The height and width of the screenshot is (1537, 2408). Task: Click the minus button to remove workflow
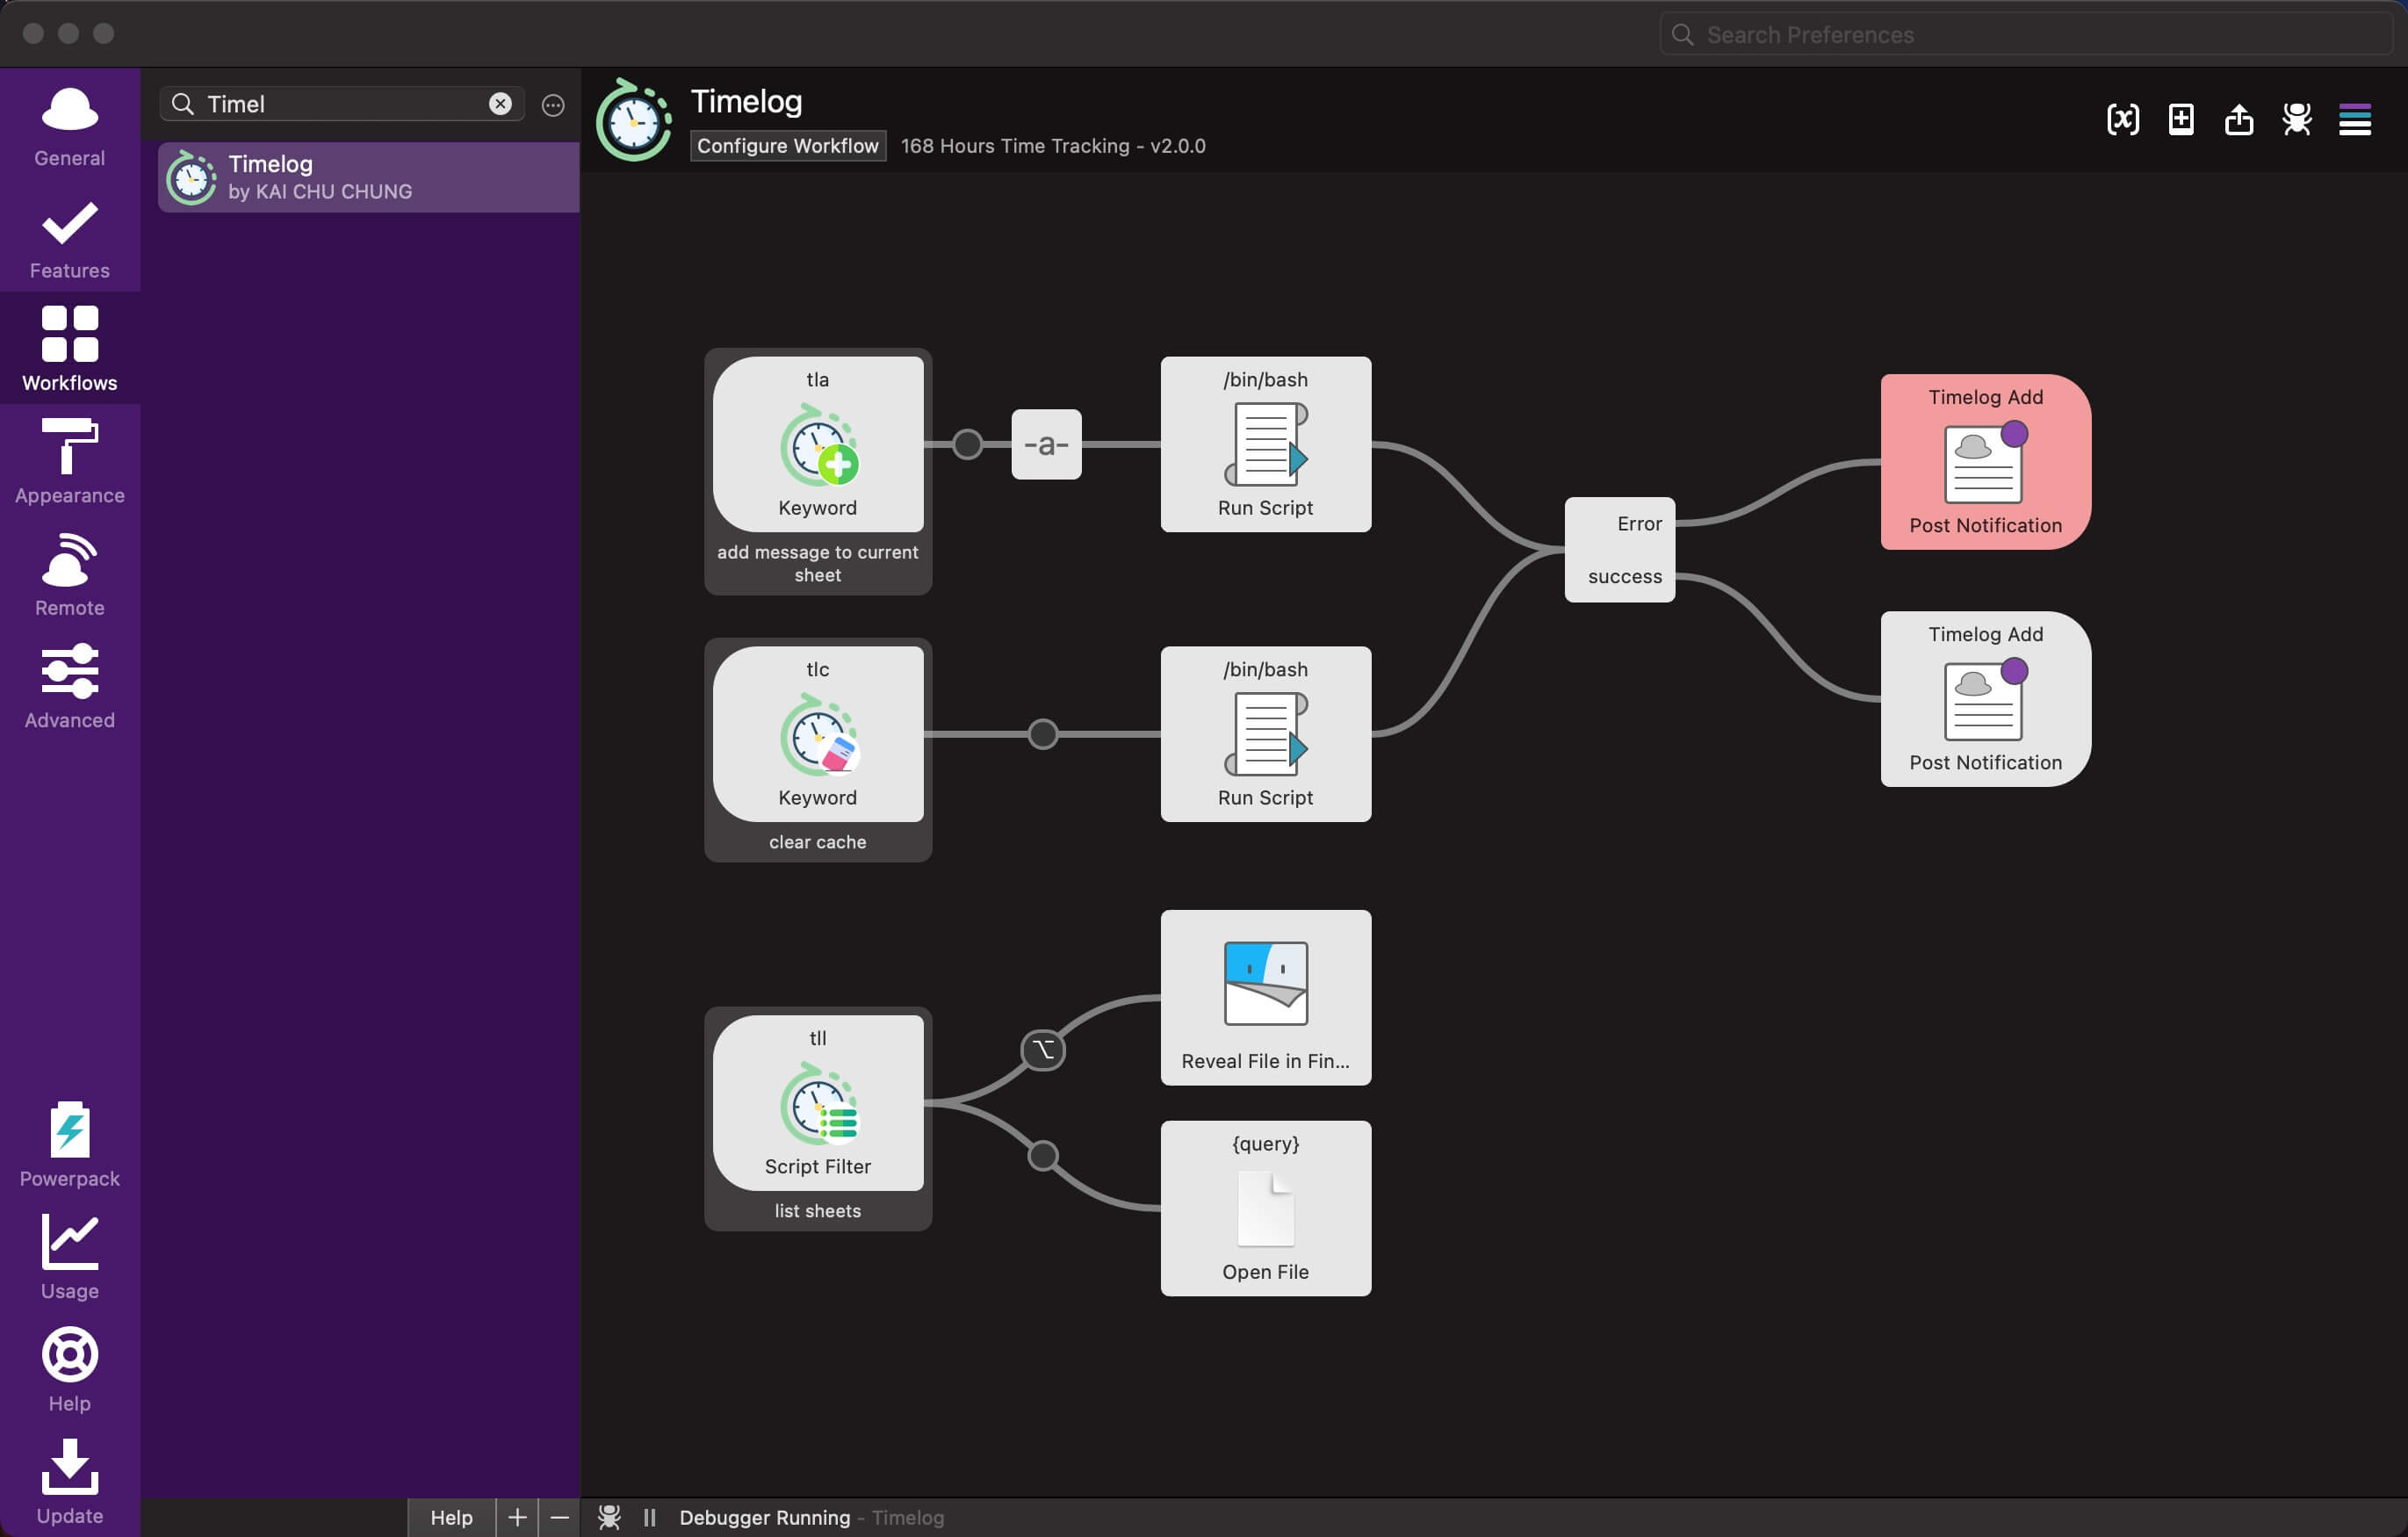click(x=560, y=1517)
